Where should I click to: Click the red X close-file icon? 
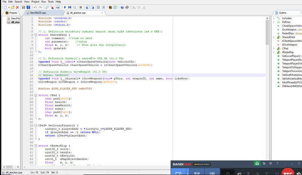pos(17,7)
